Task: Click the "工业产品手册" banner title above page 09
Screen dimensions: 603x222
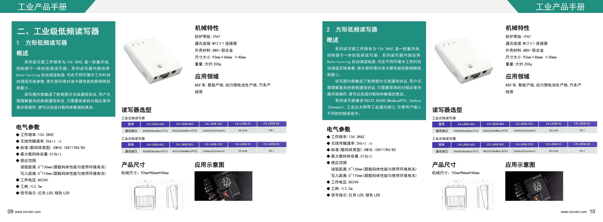Action: pyautogui.click(x=42, y=7)
